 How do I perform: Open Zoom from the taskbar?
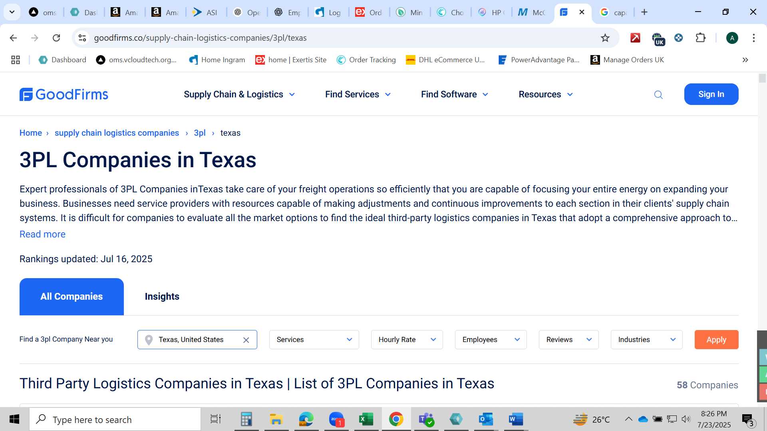pyautogui.click(x=336, y=419)
